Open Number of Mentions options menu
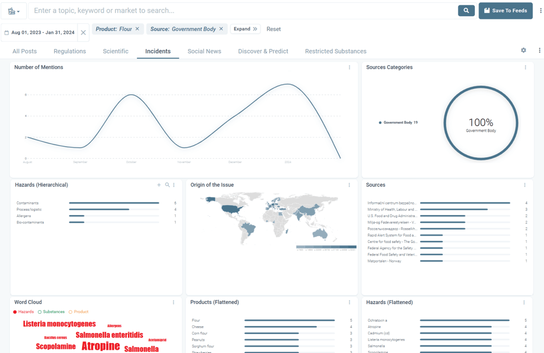Screen dimensions: 544x353 350,67
